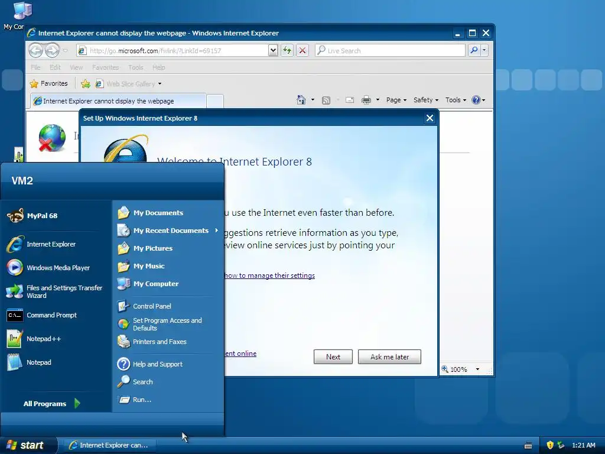The width and height of the screenshot is (605, 454).
Task: Open the File menu in IE
Action: (35, 67)
